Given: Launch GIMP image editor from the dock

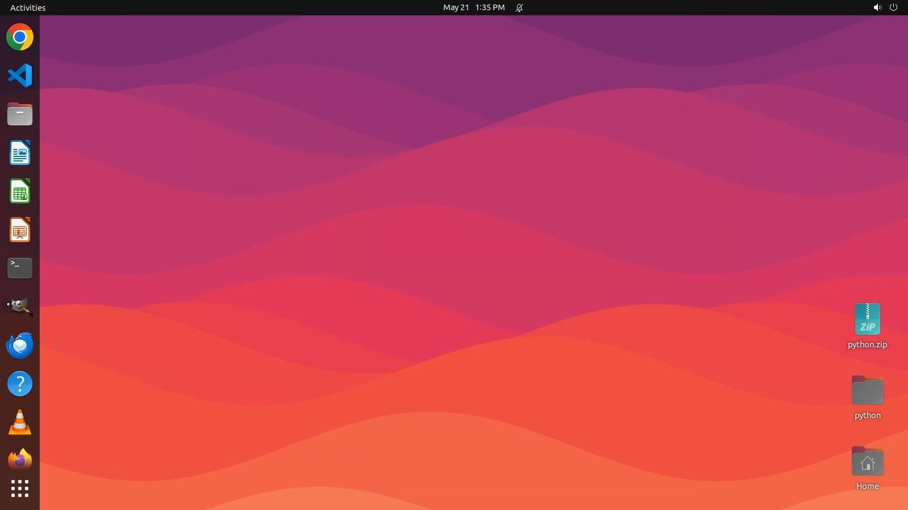Looking at the screenshot, I should tap(20, 307).
